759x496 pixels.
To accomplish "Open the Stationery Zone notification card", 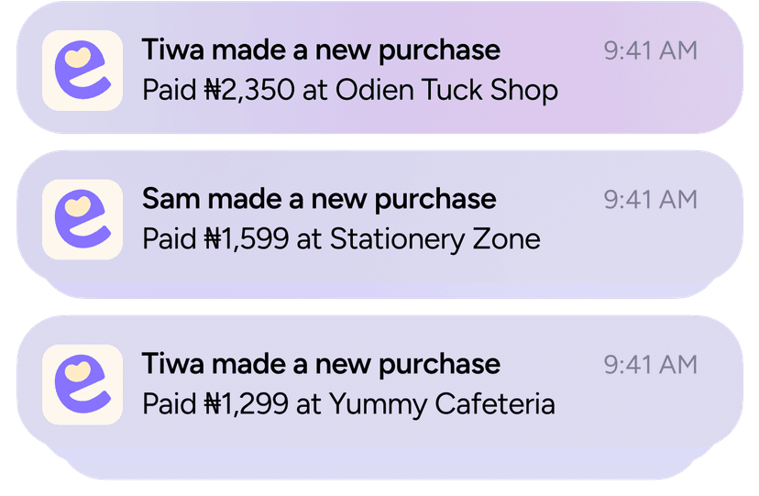I will [x=380, y=216].
